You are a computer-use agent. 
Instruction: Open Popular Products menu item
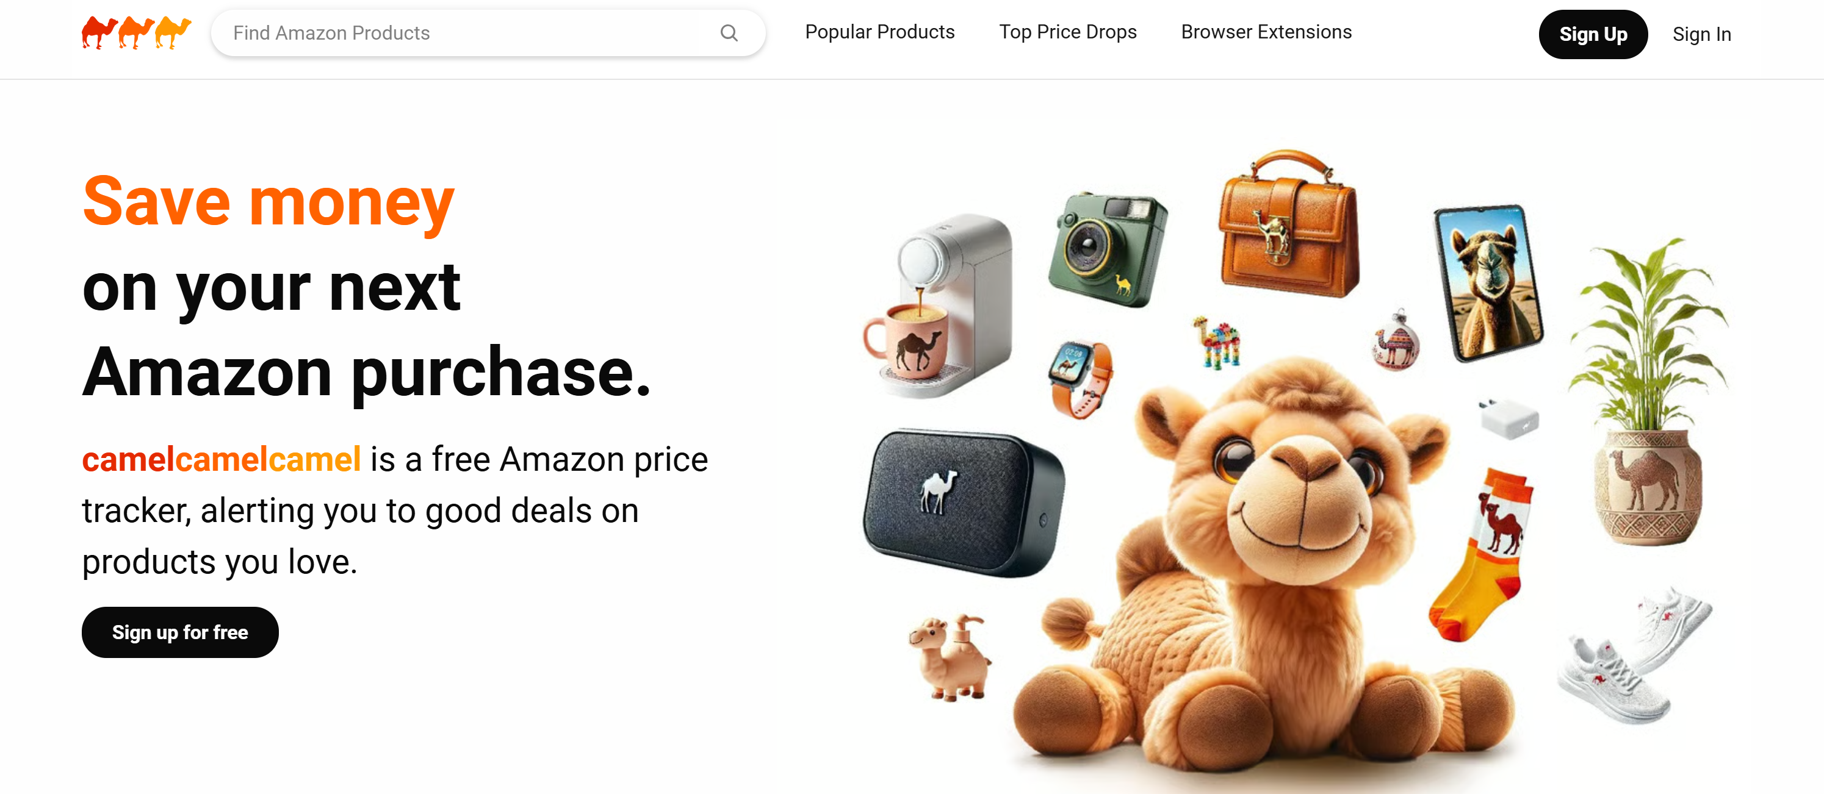[x=879, y=32]
